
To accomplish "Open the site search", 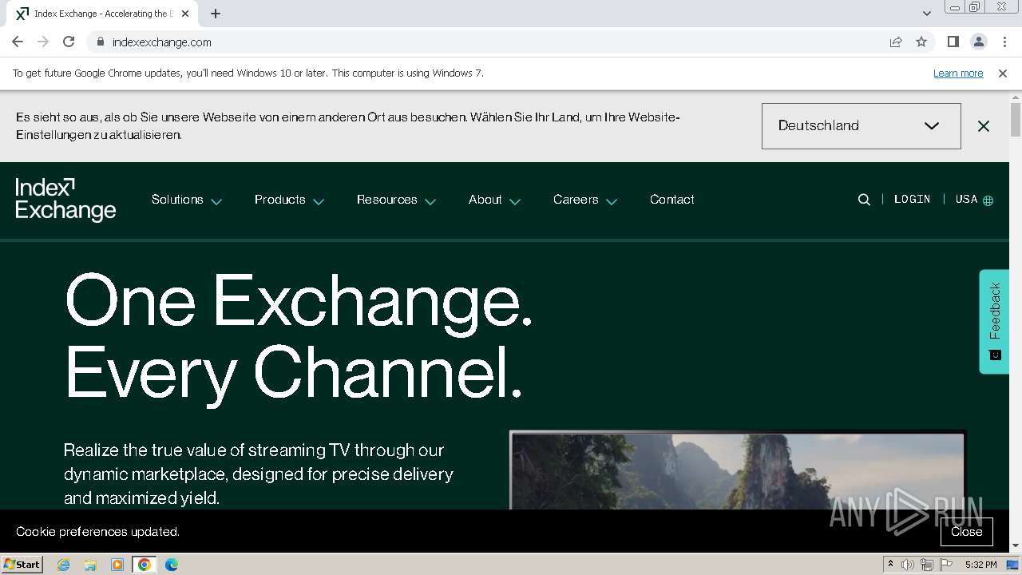I will (864, 200).
